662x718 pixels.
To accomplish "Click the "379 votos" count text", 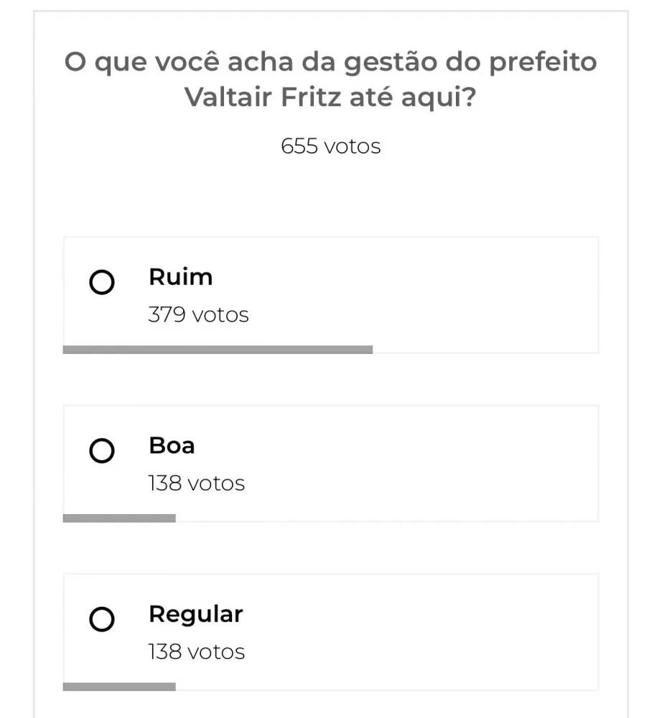I will click(x=198, y=314).
